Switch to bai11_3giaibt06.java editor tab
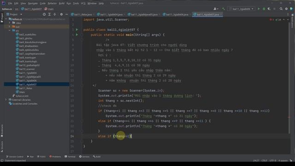This screenshot has width=295, height=166. [177, 14]
